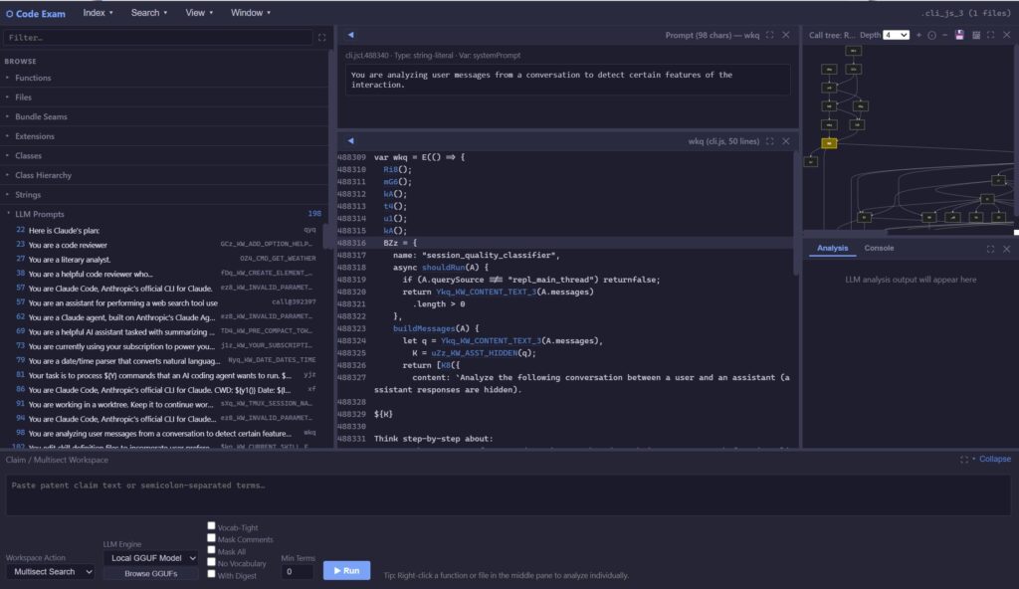Maximize the Prompt pane

click(x=769, y=35)
